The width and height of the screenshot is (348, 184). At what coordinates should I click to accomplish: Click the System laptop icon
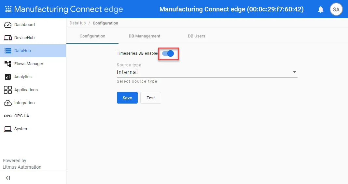point(8,129)
